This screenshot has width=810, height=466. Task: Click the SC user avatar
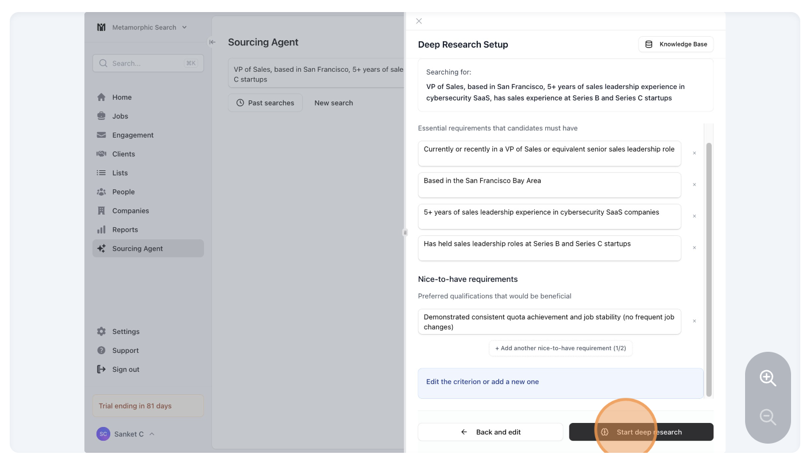103,434
